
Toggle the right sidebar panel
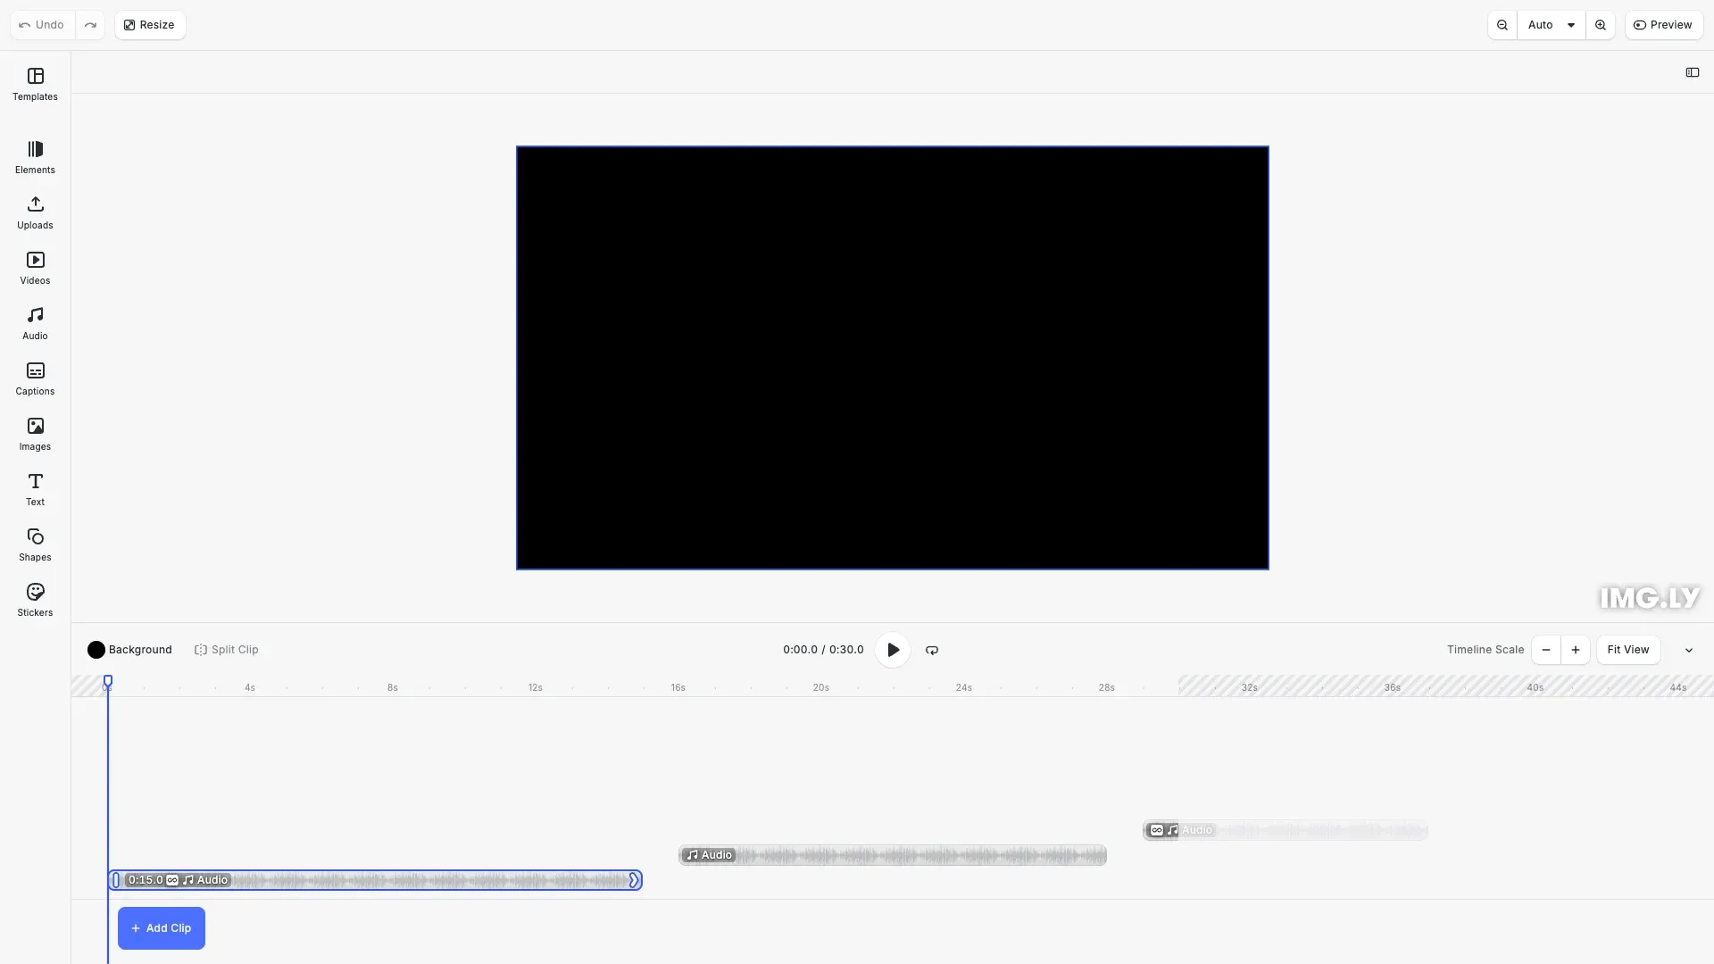coord(1693,72)
